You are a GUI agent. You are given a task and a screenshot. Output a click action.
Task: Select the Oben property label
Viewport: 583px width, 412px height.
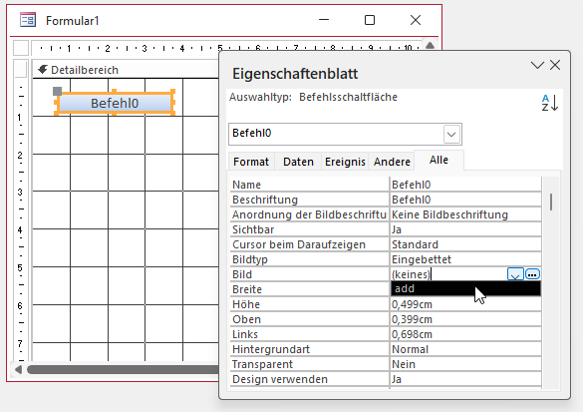[x=309, y=319]
